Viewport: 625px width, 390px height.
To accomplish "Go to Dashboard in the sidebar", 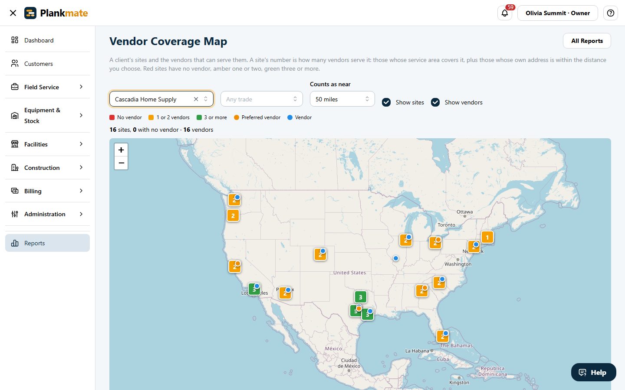I will click(48, 40).
